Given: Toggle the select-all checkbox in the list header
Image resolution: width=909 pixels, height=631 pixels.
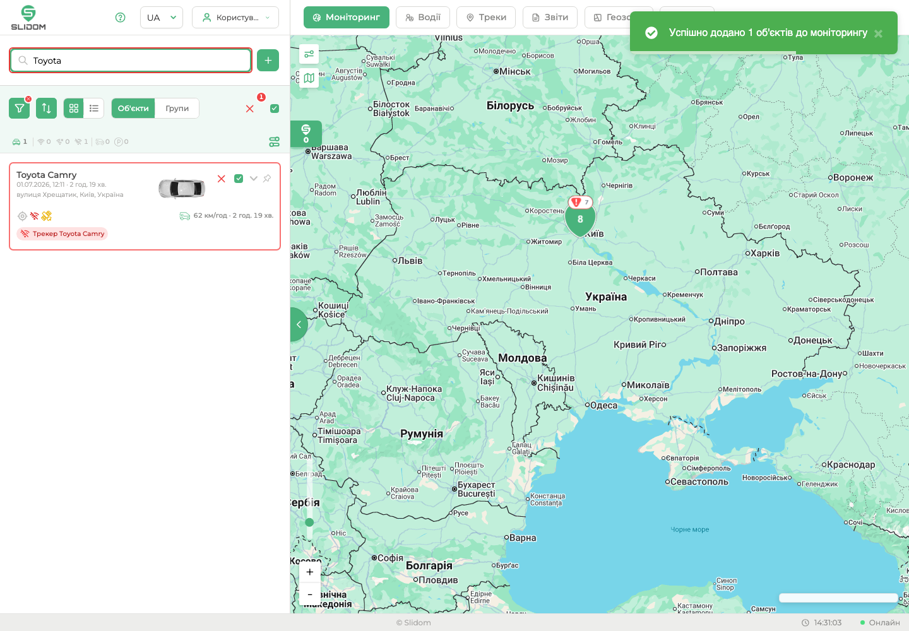Looking at the screenshot, I should [275, 109].
